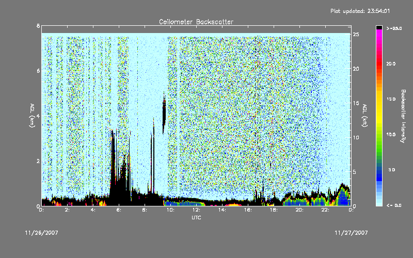Click the Ceilometer Backscatter plot title
Screen dimensions: 413x258
tap(196, 22)
